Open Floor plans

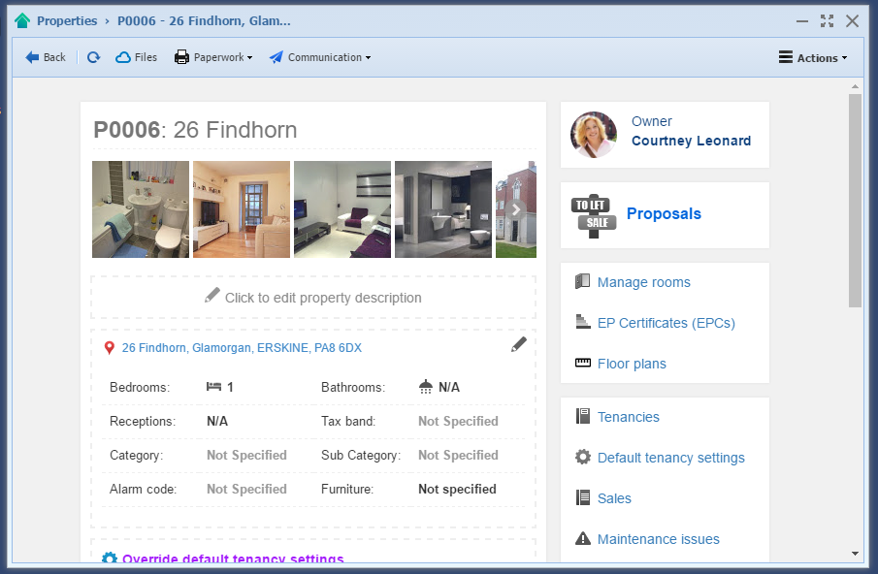pyautogui.click(x=632, y=365)
